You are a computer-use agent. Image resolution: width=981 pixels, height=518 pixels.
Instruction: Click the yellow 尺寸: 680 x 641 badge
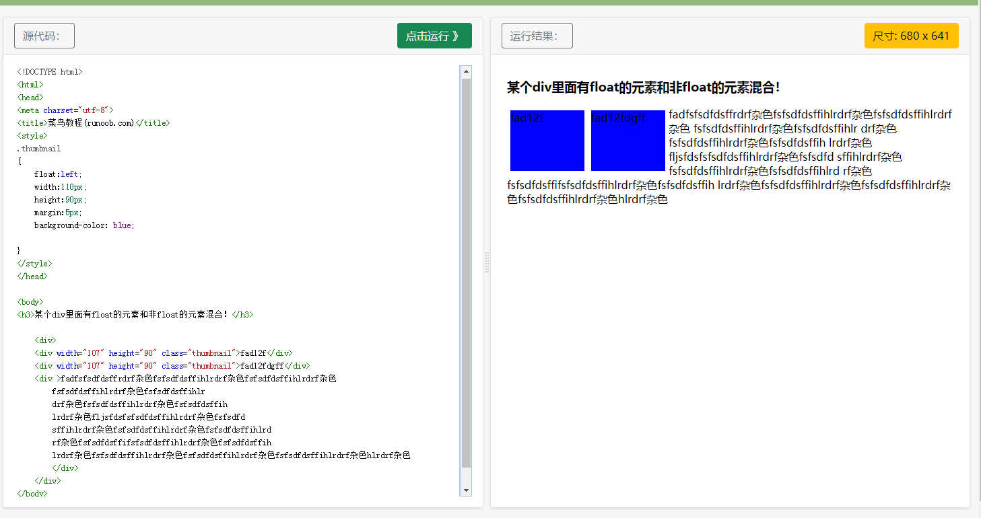[911, 36]
